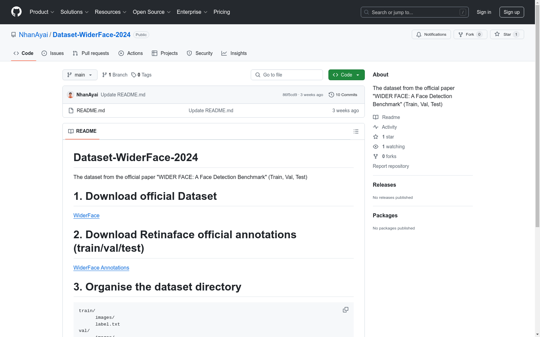This screenshot has width=540, height=337.
Task: Click the Sign up button
Action: [x=512, y=12]
